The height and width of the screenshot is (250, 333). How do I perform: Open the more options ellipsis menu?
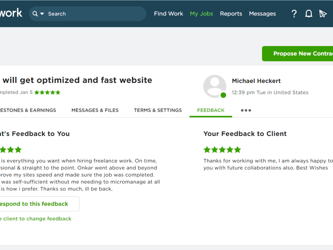(246, 110)
